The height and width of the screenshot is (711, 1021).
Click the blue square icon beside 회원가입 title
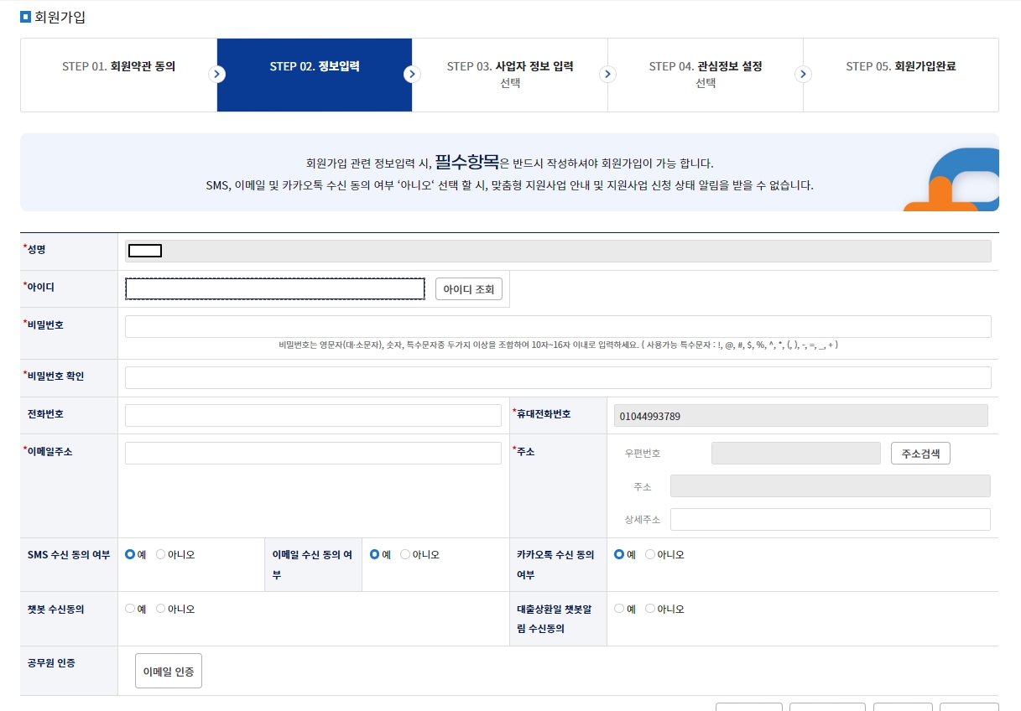click(x=23, y=16)
